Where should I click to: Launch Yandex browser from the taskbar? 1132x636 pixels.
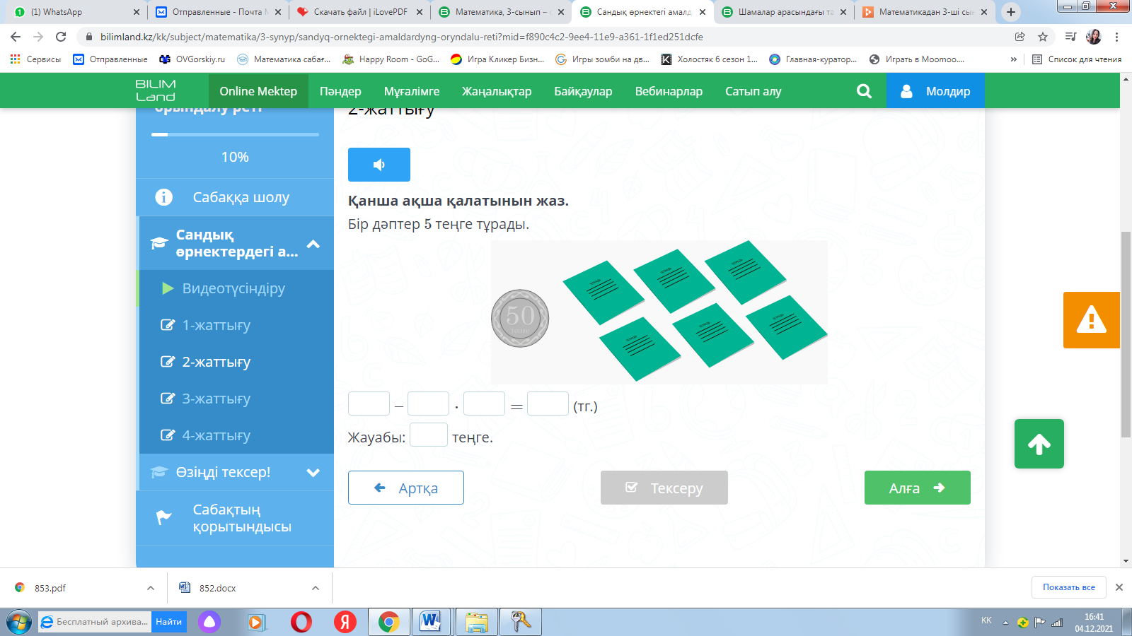point(345,622)
